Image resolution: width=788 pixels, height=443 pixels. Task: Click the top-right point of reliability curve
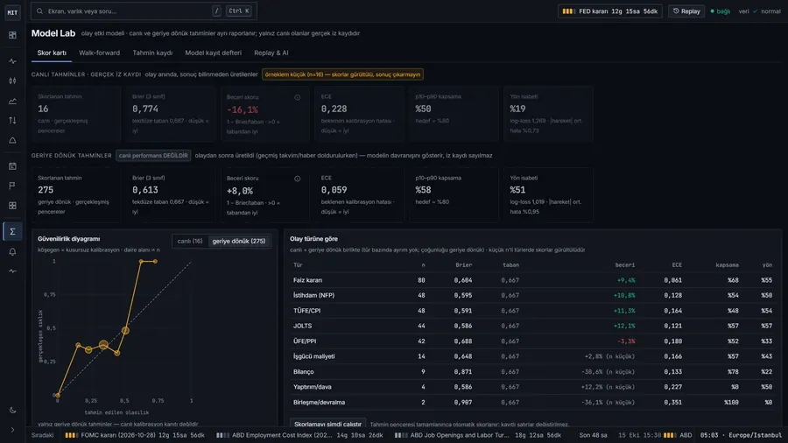point(155,262)
